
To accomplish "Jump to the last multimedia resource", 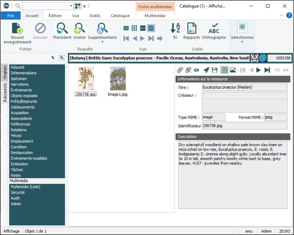I will [x=267, y=70].
